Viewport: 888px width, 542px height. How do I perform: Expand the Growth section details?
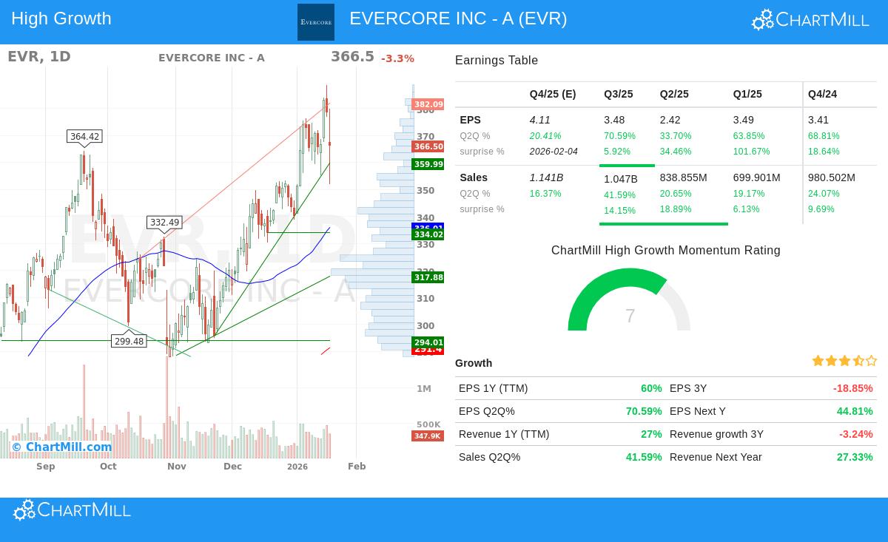point(474,363)
